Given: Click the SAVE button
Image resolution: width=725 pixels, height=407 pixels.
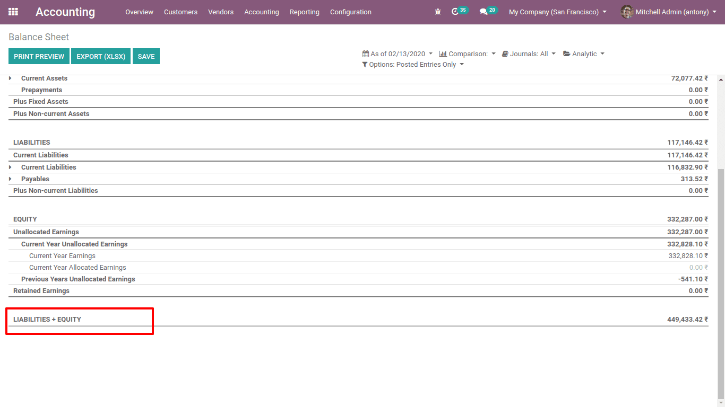Looking at the screenshot, I should (146, 56).
